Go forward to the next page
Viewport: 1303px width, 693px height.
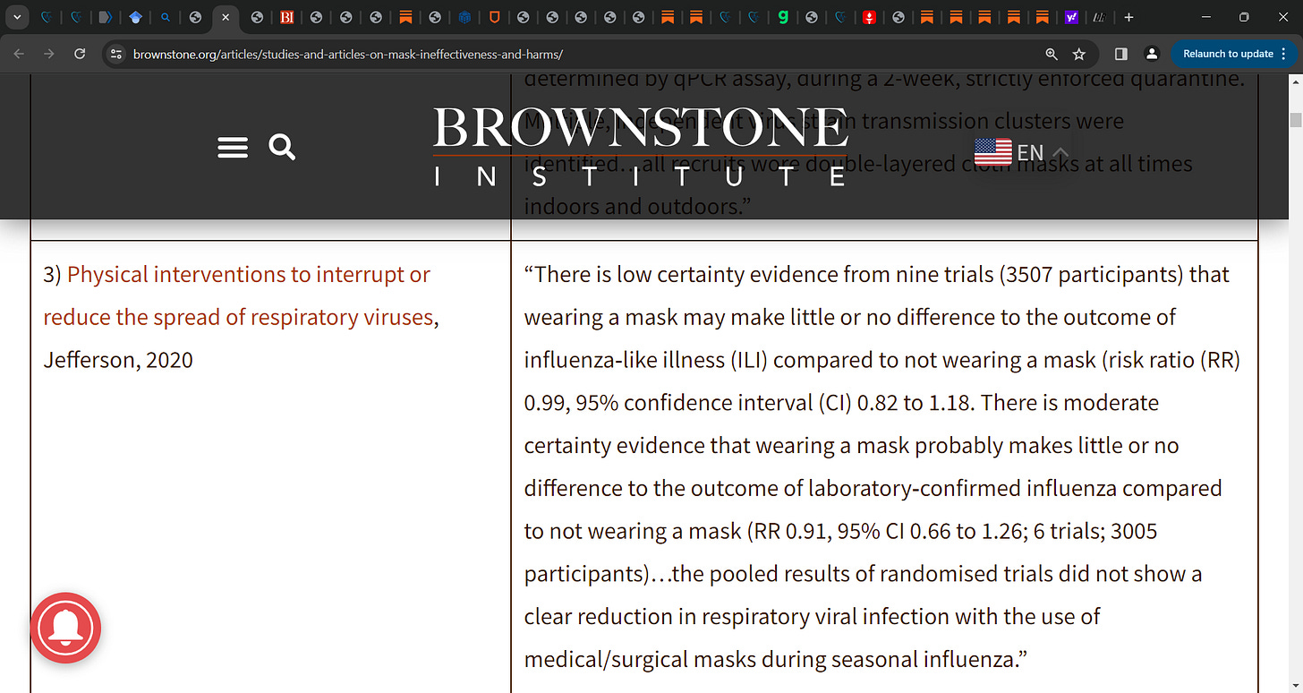(x=49, y=54)
